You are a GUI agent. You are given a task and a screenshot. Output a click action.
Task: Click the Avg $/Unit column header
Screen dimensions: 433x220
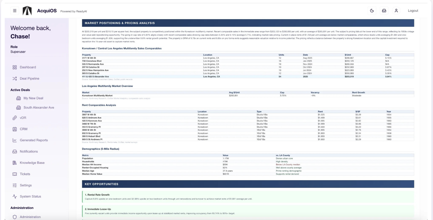234,92
